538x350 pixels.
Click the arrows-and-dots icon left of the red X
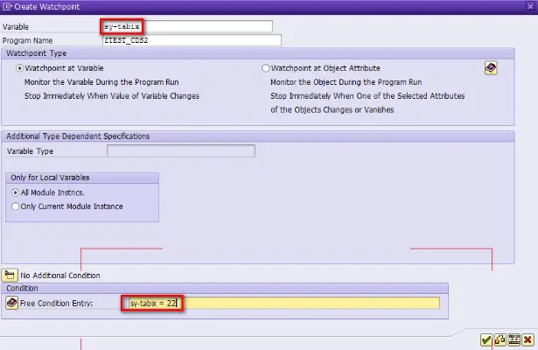pyautogui.click(x=514, y=340)
